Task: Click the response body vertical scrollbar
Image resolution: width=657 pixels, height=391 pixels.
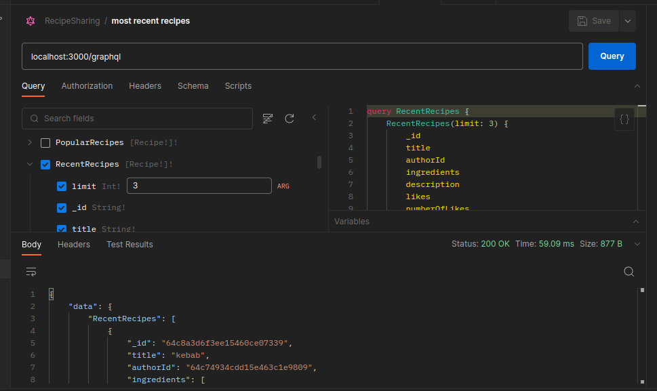Action: pos(642,335)
